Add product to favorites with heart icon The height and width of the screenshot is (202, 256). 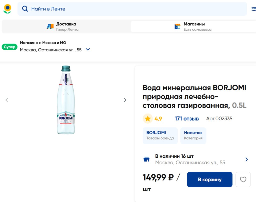point(243,179)
